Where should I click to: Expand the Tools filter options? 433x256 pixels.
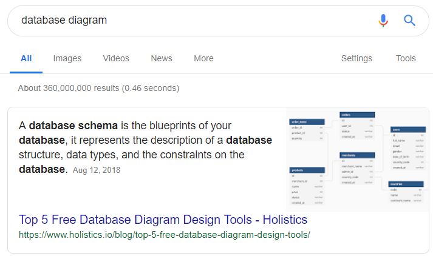[x=406, y=59]
